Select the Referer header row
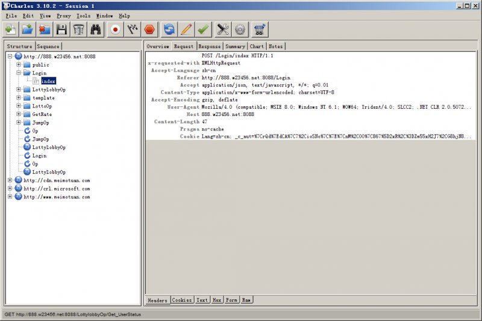Screen dimensions: 482x321 [311, 78]
